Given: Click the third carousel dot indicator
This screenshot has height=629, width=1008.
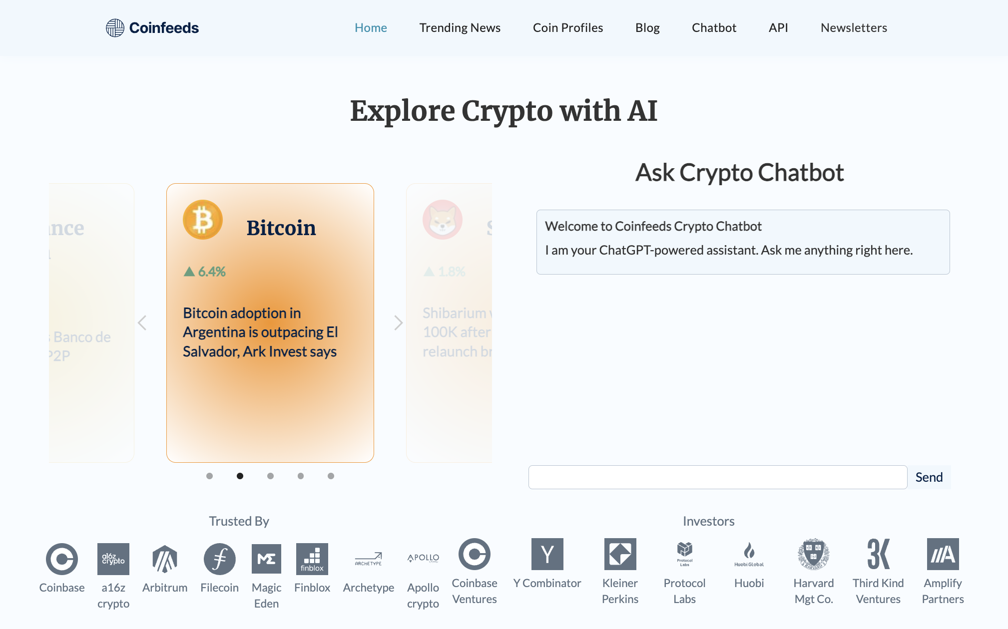Looking at the screenshot, I should coord(271,476).
